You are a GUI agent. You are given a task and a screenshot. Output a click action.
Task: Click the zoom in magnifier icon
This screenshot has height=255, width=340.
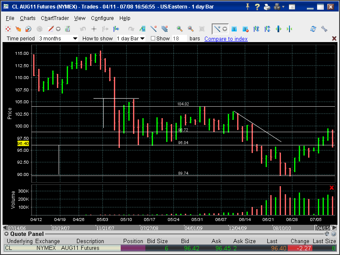click(179, 29)
